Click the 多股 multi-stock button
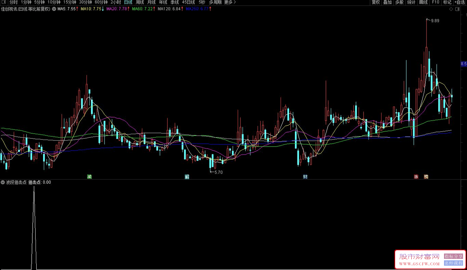Screen dimensions: 467x270 tap(399, 2)
